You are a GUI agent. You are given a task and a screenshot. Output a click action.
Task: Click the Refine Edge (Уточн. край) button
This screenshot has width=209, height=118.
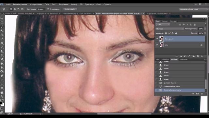point(70,9)
